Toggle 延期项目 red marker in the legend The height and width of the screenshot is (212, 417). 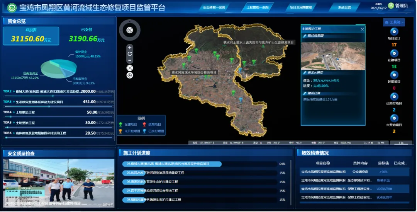coord(145,125)
